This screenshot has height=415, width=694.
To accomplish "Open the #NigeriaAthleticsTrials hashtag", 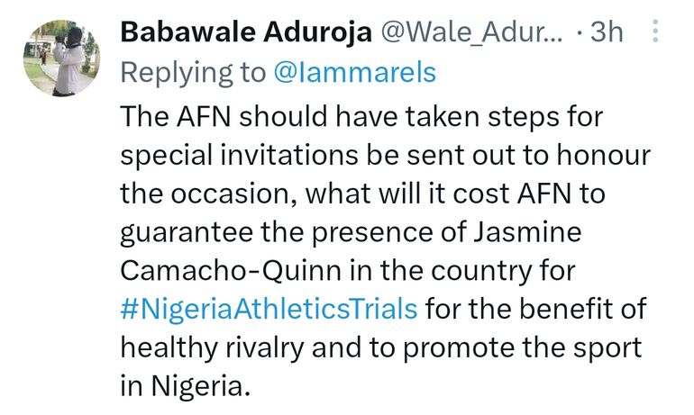I will point(269,310).
